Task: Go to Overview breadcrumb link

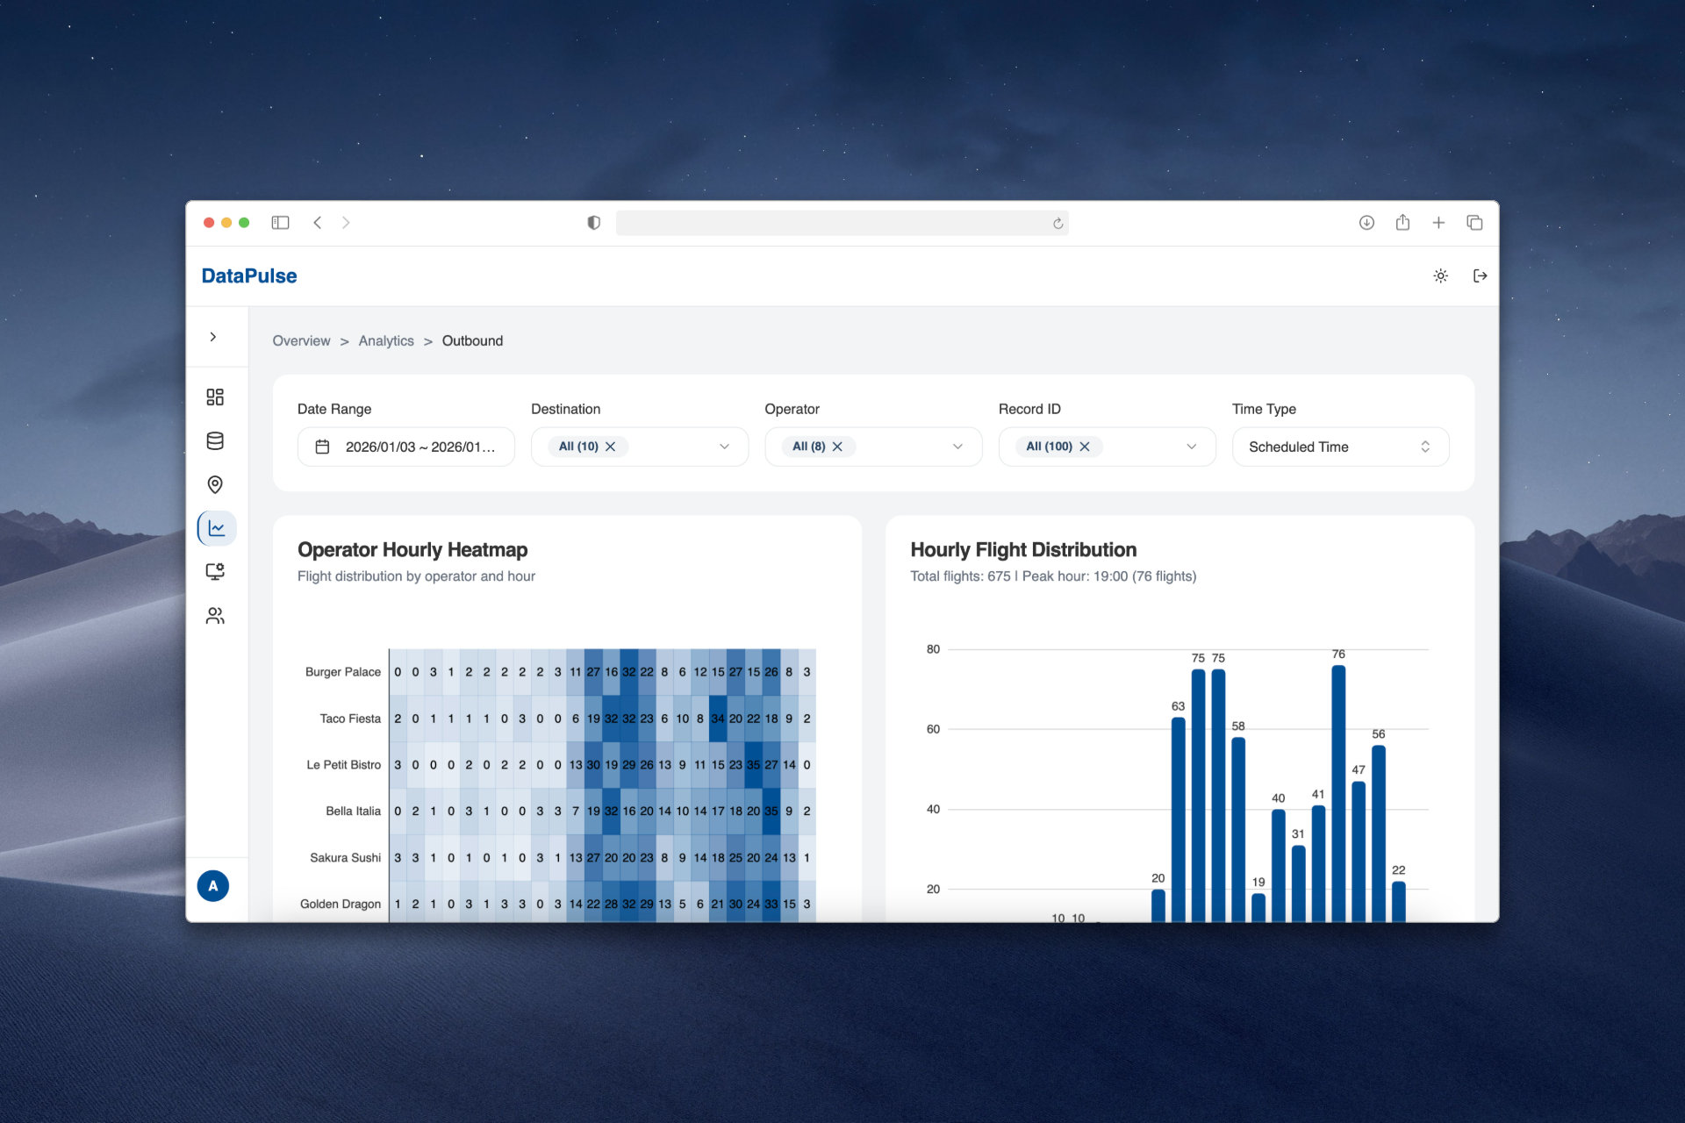Action: point(301,341)
